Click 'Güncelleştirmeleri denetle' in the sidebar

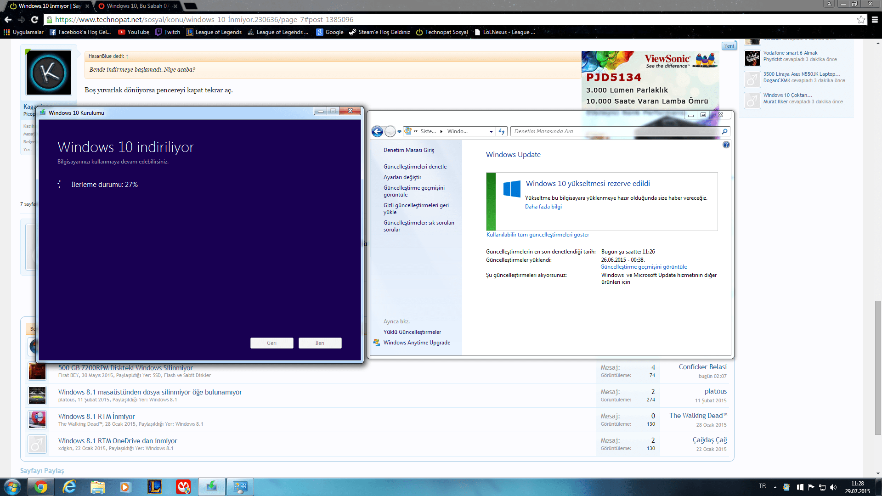[x=415, y=167]
